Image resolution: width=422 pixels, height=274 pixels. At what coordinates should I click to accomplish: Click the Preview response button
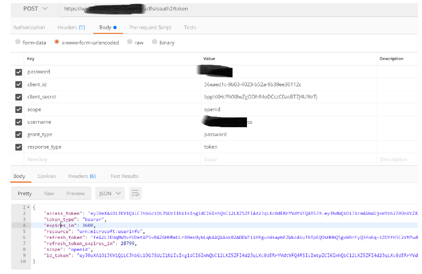(76, 193)
